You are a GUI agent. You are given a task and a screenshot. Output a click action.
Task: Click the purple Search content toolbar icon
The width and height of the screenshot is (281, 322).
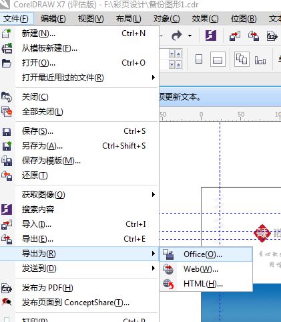(211, 35)
